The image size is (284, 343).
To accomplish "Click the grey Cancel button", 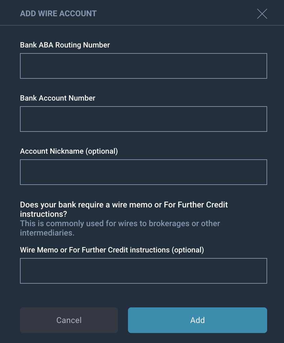I will [69, 320].
